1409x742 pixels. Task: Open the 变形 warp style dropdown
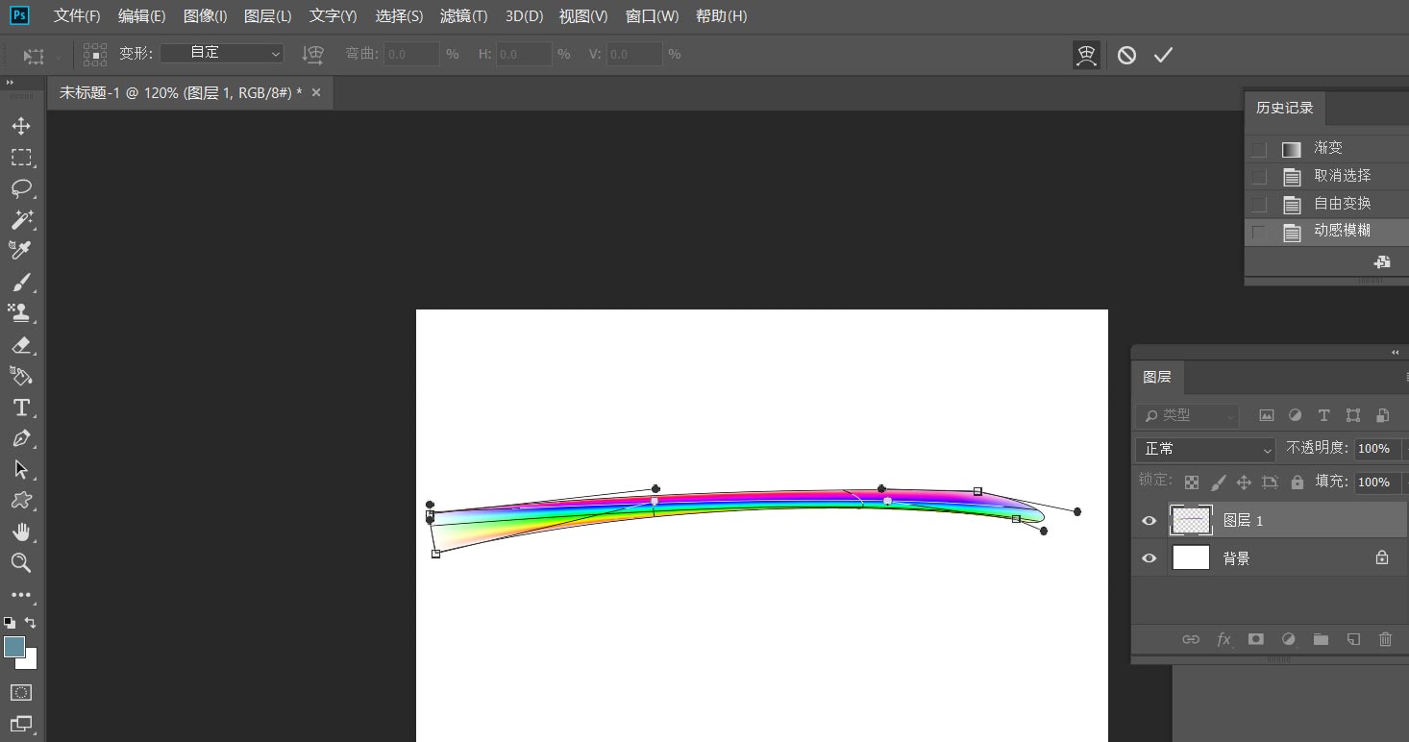[x=222, y=53]
